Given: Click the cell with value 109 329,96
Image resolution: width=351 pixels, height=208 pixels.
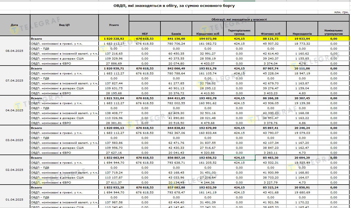Looking at the screenshot, I should pyautogui.click(x=114, y=58).
